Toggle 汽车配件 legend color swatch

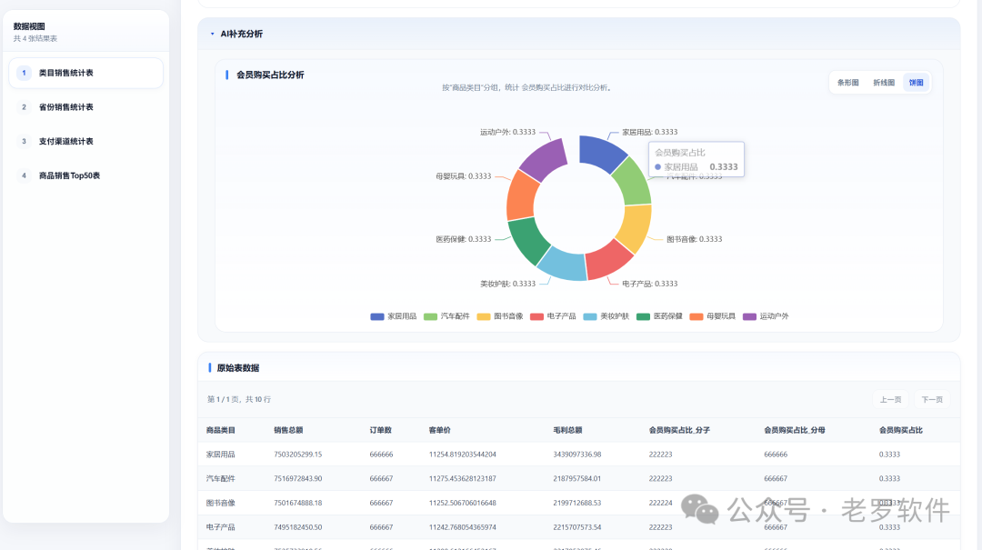430,317
